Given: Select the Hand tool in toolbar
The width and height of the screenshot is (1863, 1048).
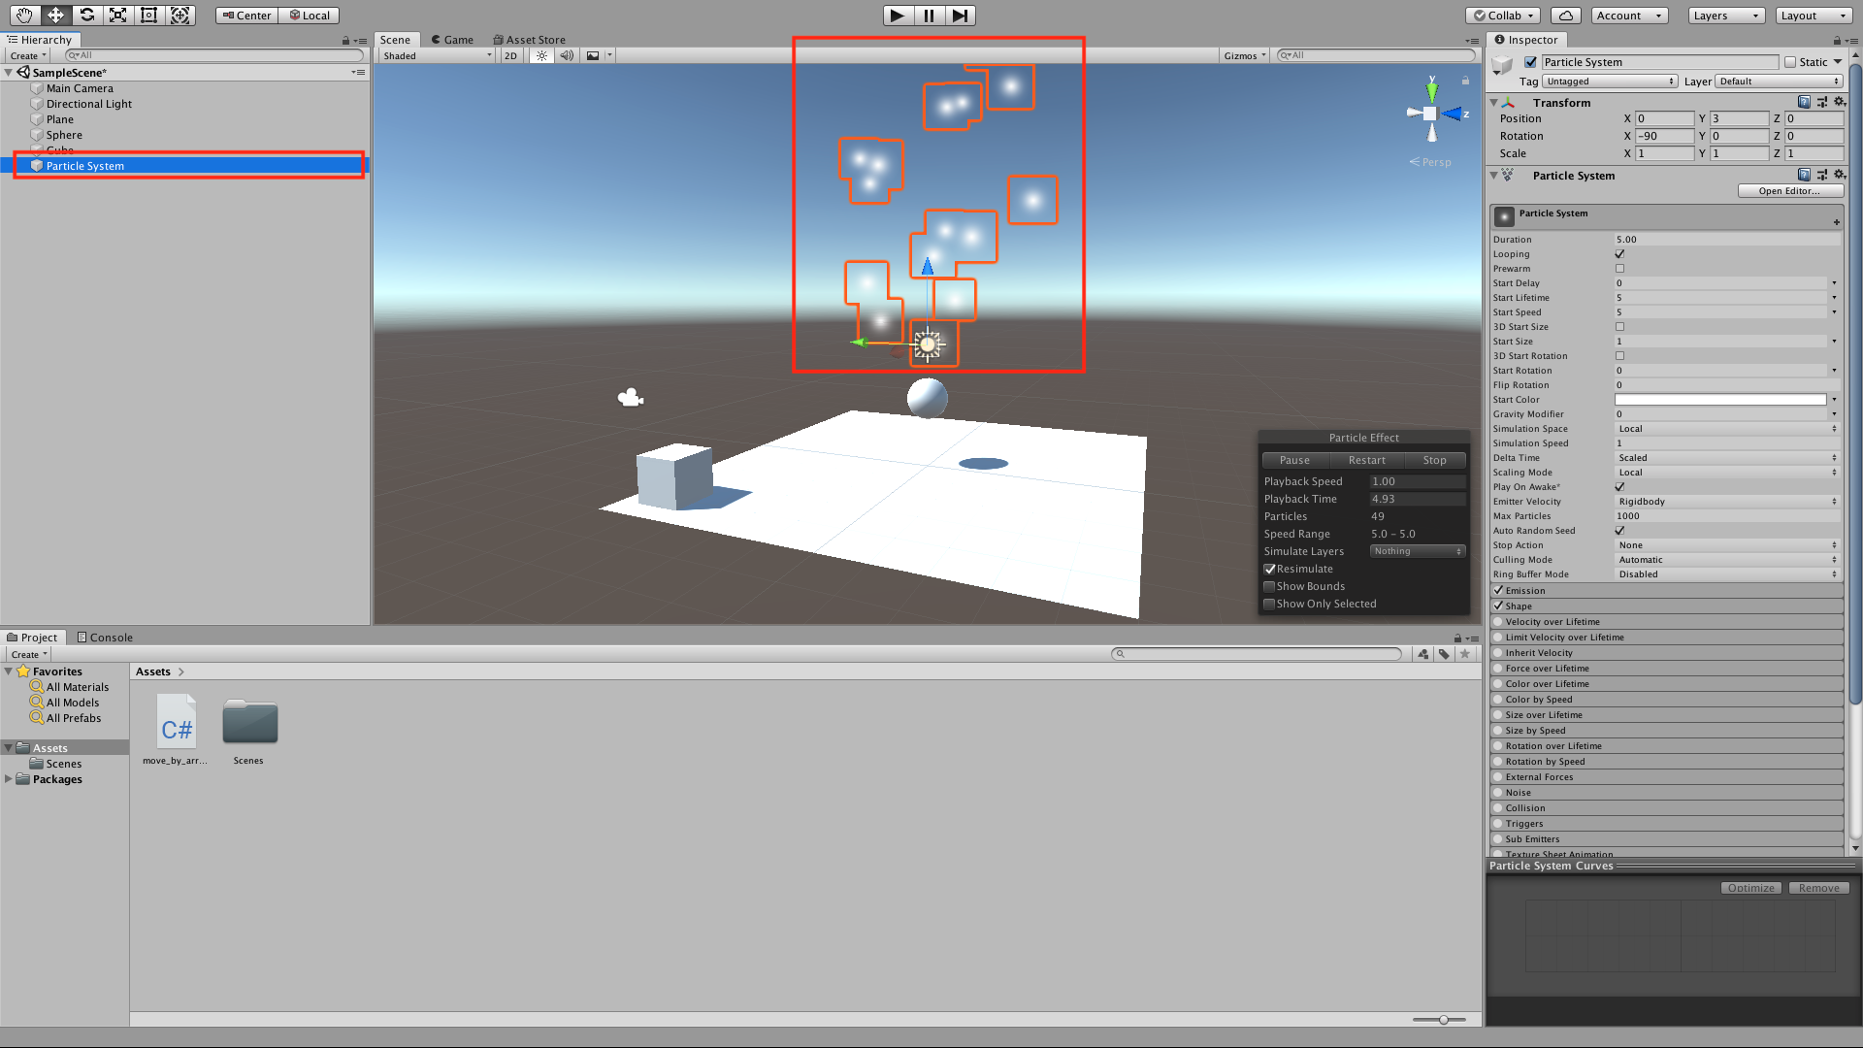Looking at the screenshot, I should pyautogui.click(x=24, y=15).
